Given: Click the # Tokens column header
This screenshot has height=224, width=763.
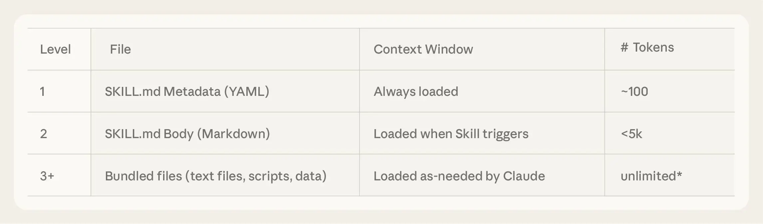Looking at the screenshot, I should 647,48.
